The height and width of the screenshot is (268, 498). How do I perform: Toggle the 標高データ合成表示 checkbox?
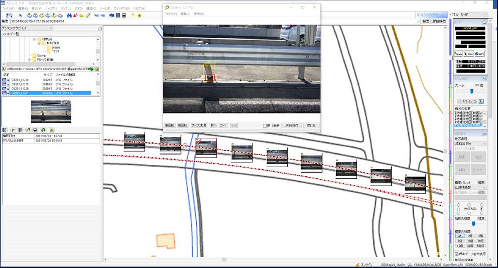point(456,254)
